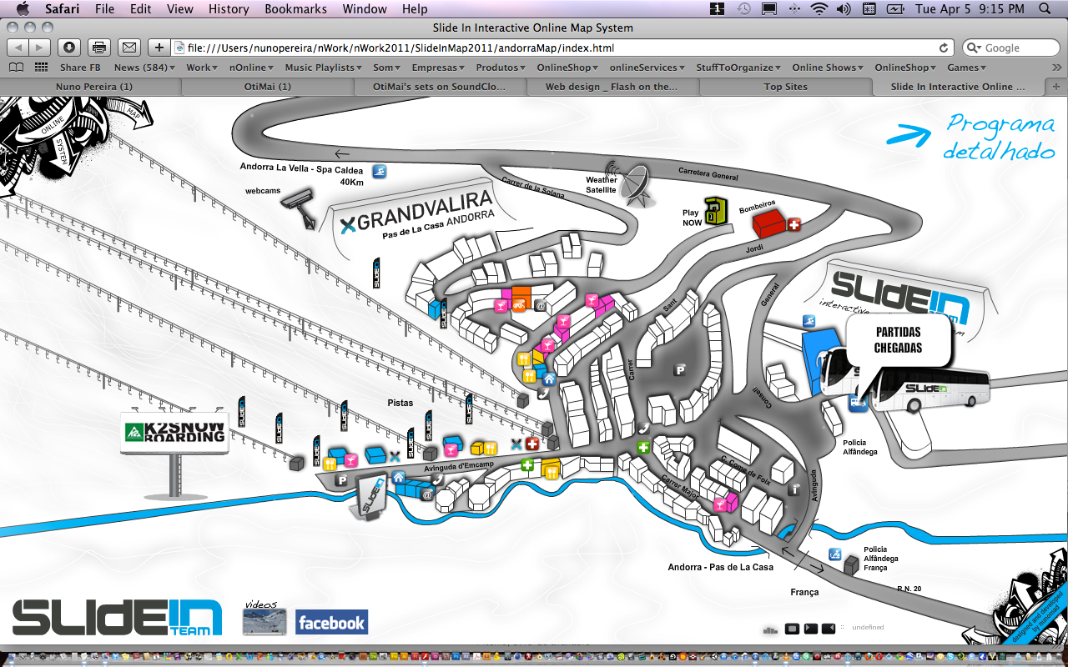The height and width of the screenshot is (667, 1068).
Task: Click the @ icon below Avinguda d'Emcamp
Action: click(427, 494)
